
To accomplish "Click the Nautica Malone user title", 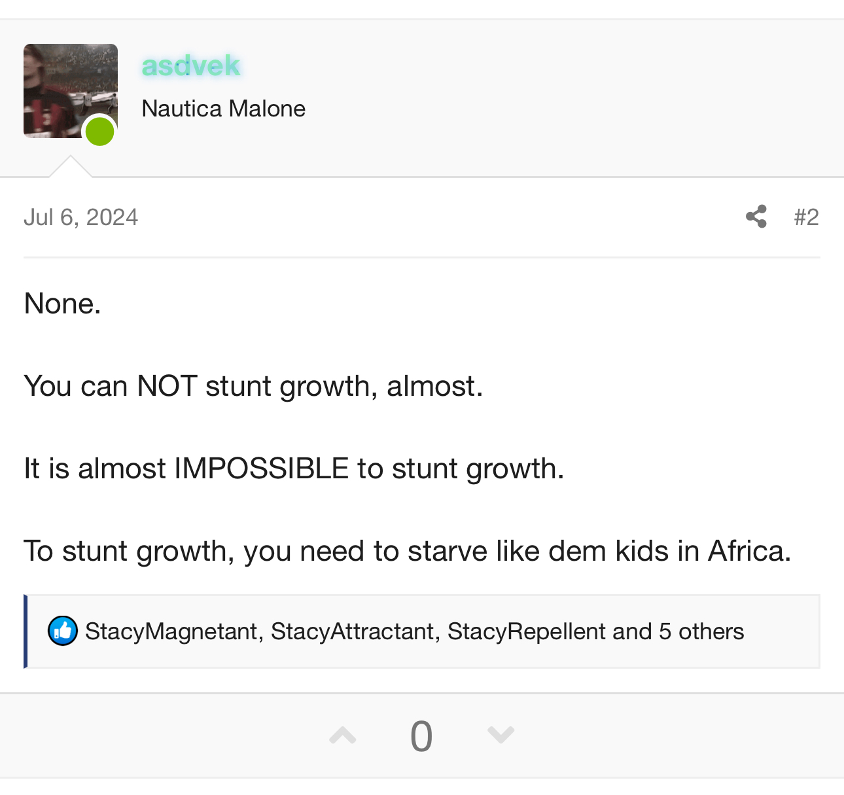I will click(224, 109).
